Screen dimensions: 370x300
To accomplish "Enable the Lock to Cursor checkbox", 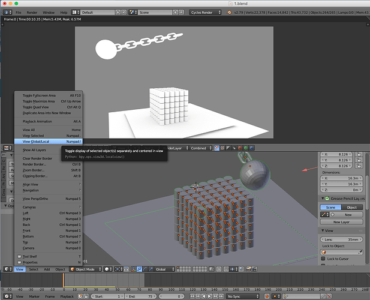I will coord(323,259).
